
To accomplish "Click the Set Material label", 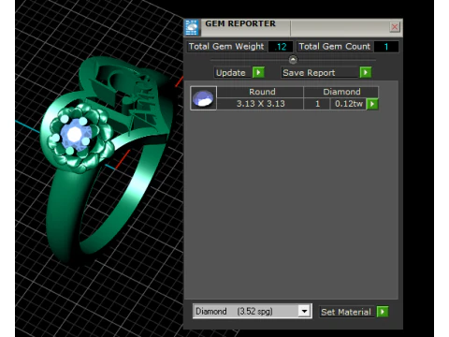I will (x=346, y=312).
